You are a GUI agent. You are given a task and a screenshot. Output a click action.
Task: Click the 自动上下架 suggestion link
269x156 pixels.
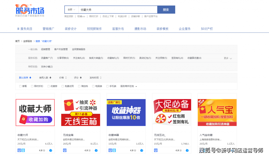108,16
